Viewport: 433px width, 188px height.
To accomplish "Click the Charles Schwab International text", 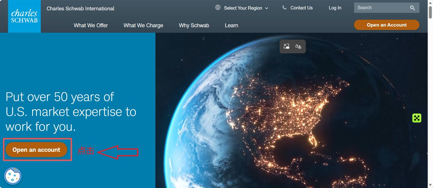I will pos(80,8).
